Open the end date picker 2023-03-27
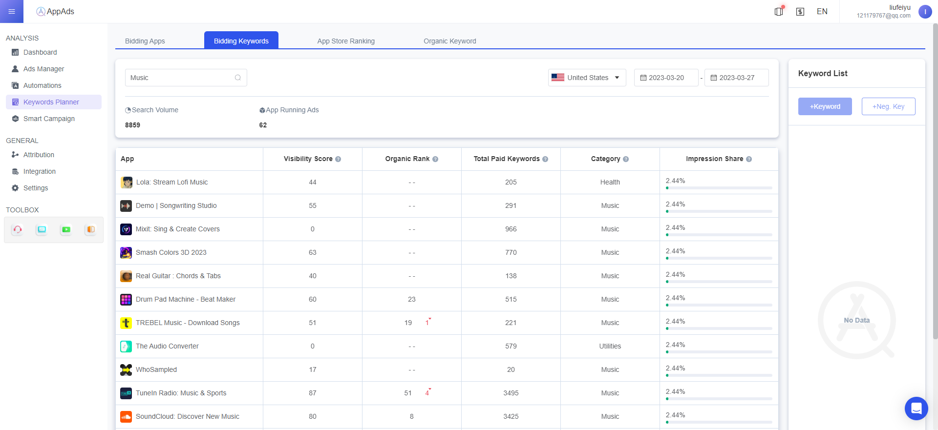The height and width of the screenshot is (430, 938). [736, 78]
